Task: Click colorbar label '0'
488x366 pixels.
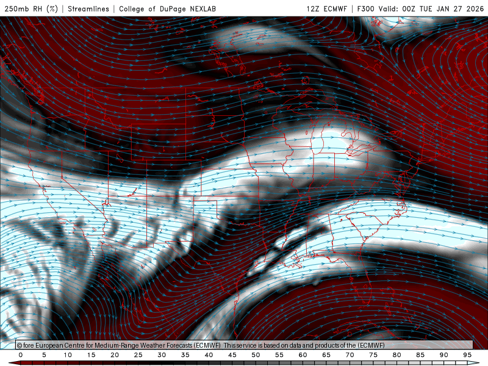Action: point(21,355)
